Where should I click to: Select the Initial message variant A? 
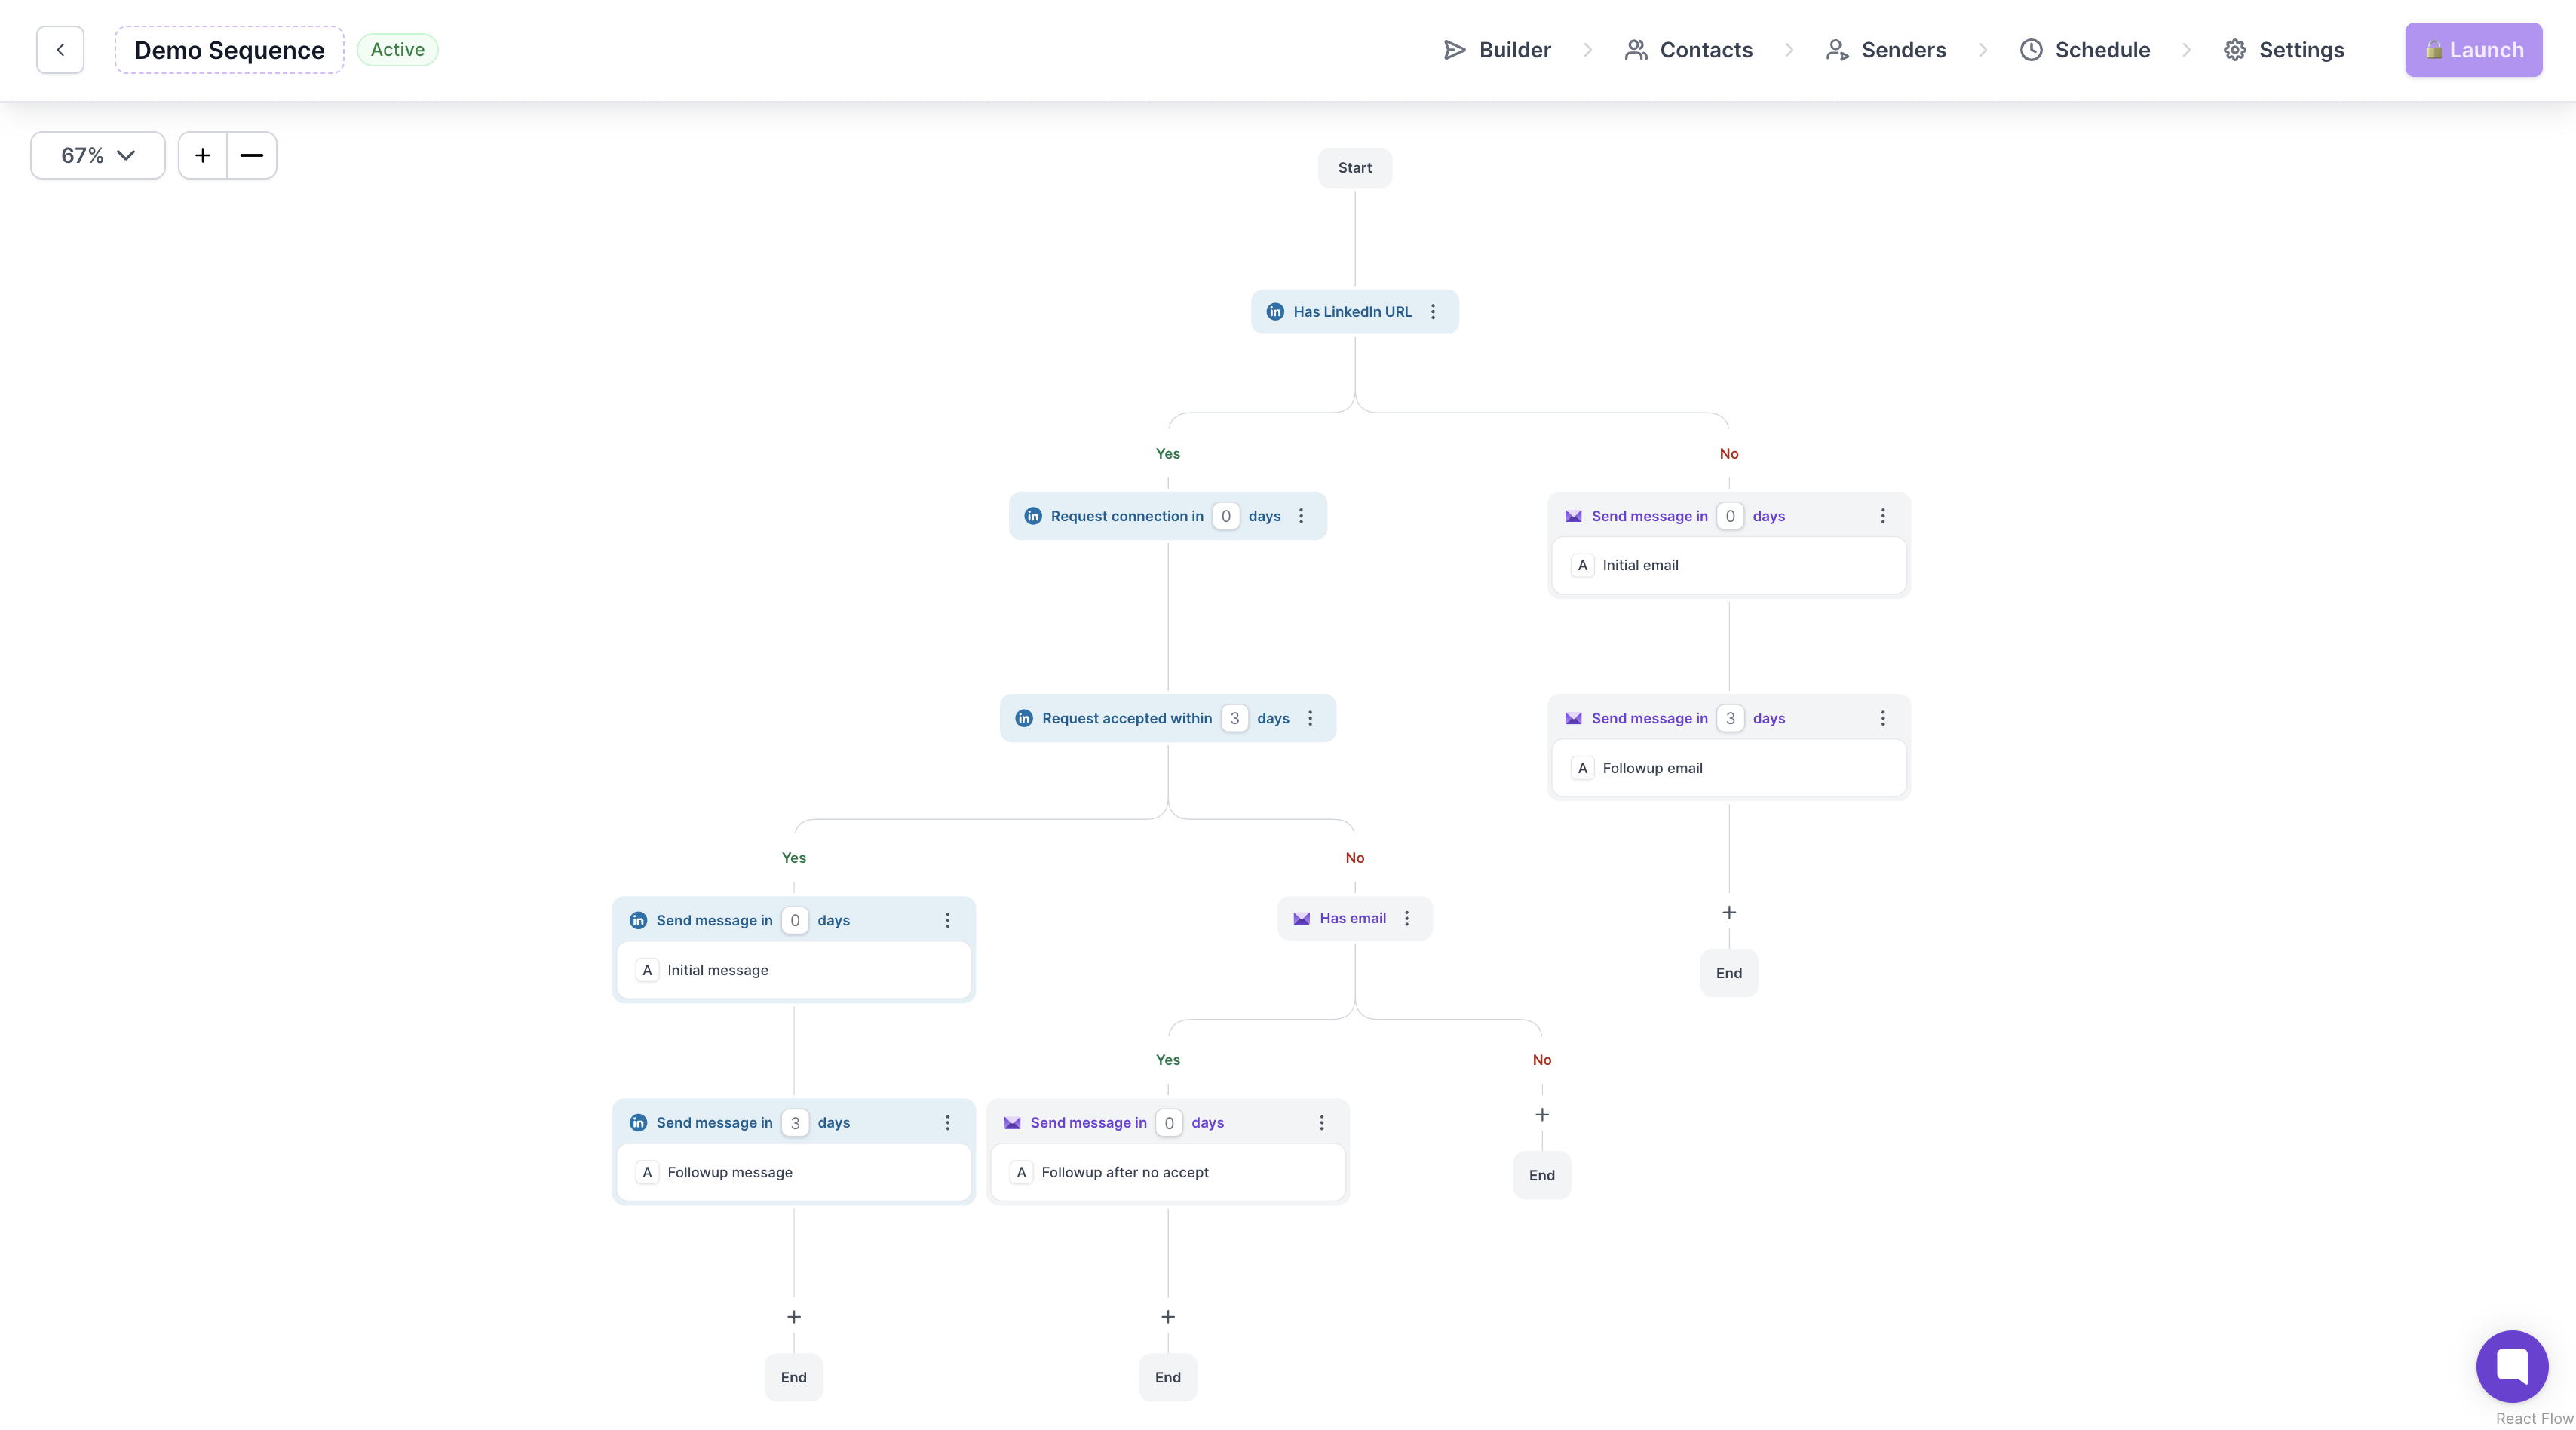794,970
